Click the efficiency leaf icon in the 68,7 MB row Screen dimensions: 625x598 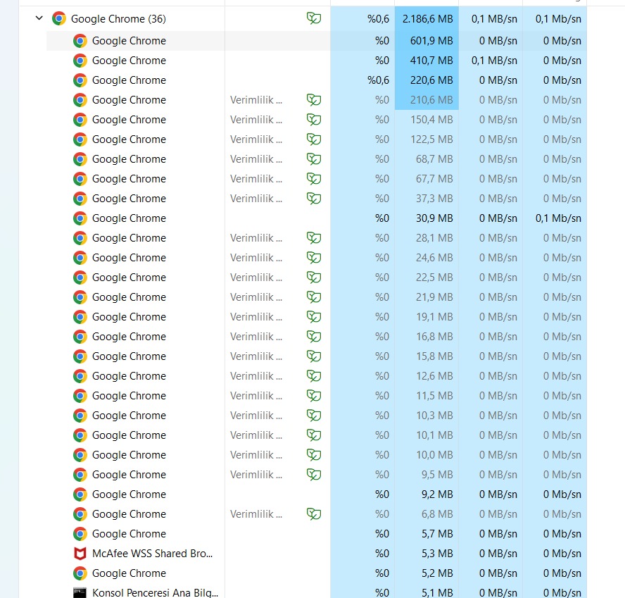(314, 159)
